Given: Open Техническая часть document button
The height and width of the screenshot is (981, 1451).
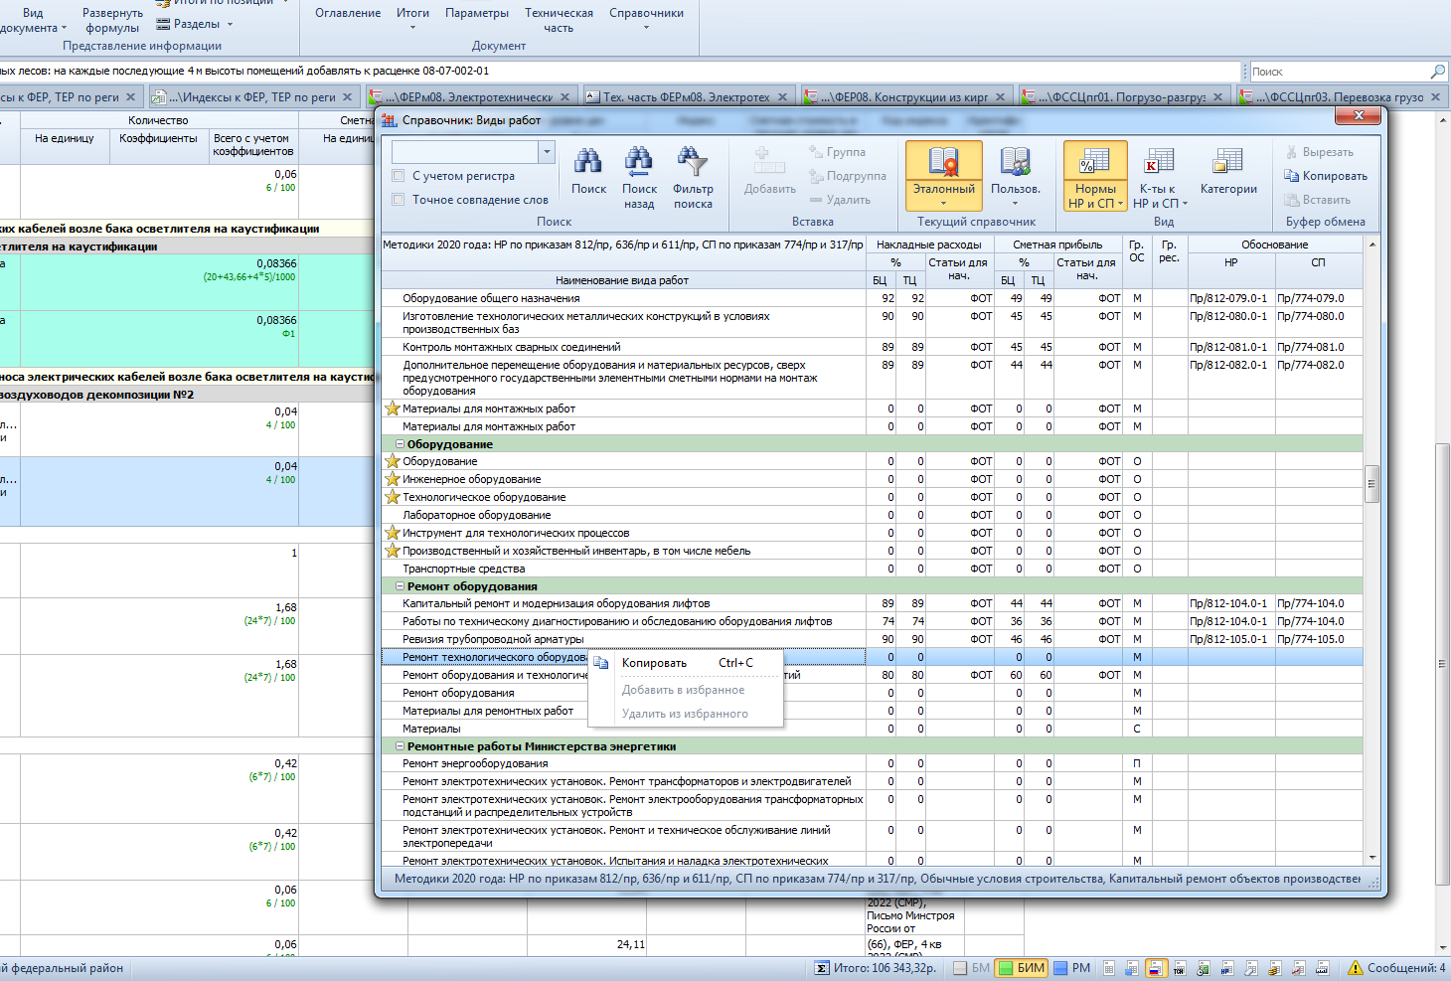Looking at the screenshot, I should pos(559,20).
